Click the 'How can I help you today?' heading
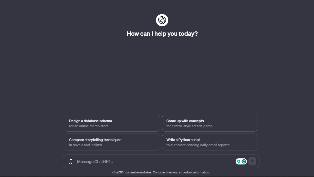 162,34
